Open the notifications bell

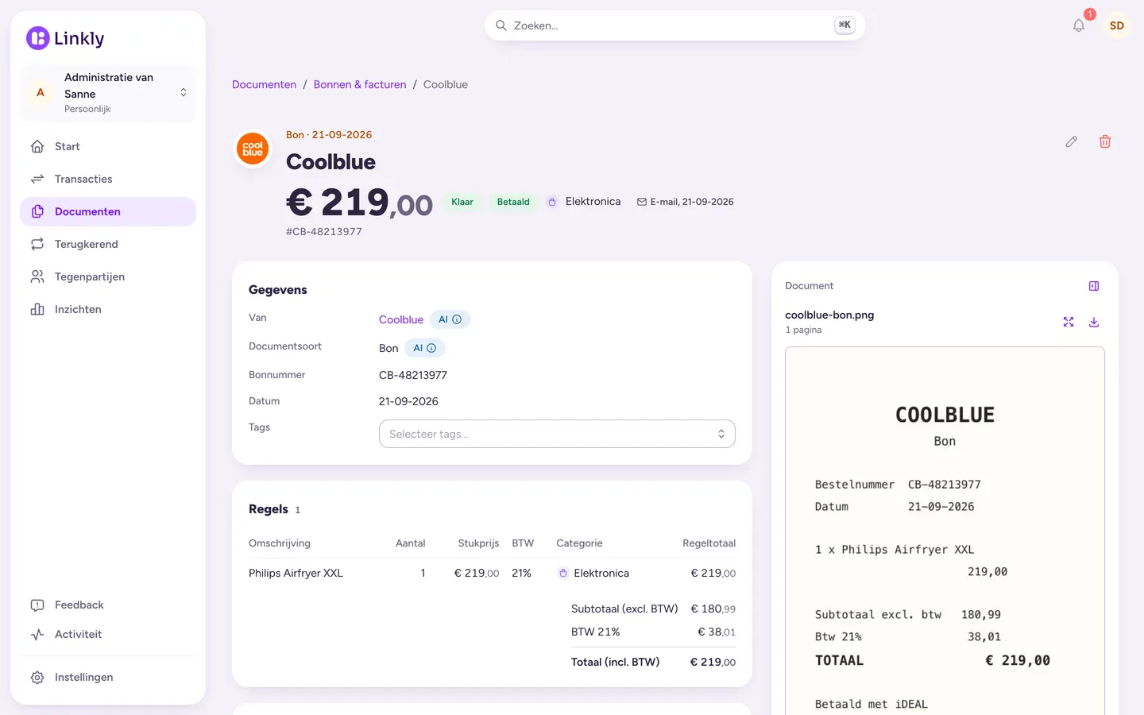1078,25
